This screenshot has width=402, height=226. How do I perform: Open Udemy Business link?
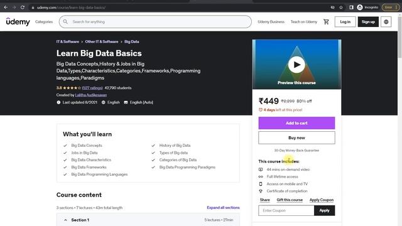[271, 22]
